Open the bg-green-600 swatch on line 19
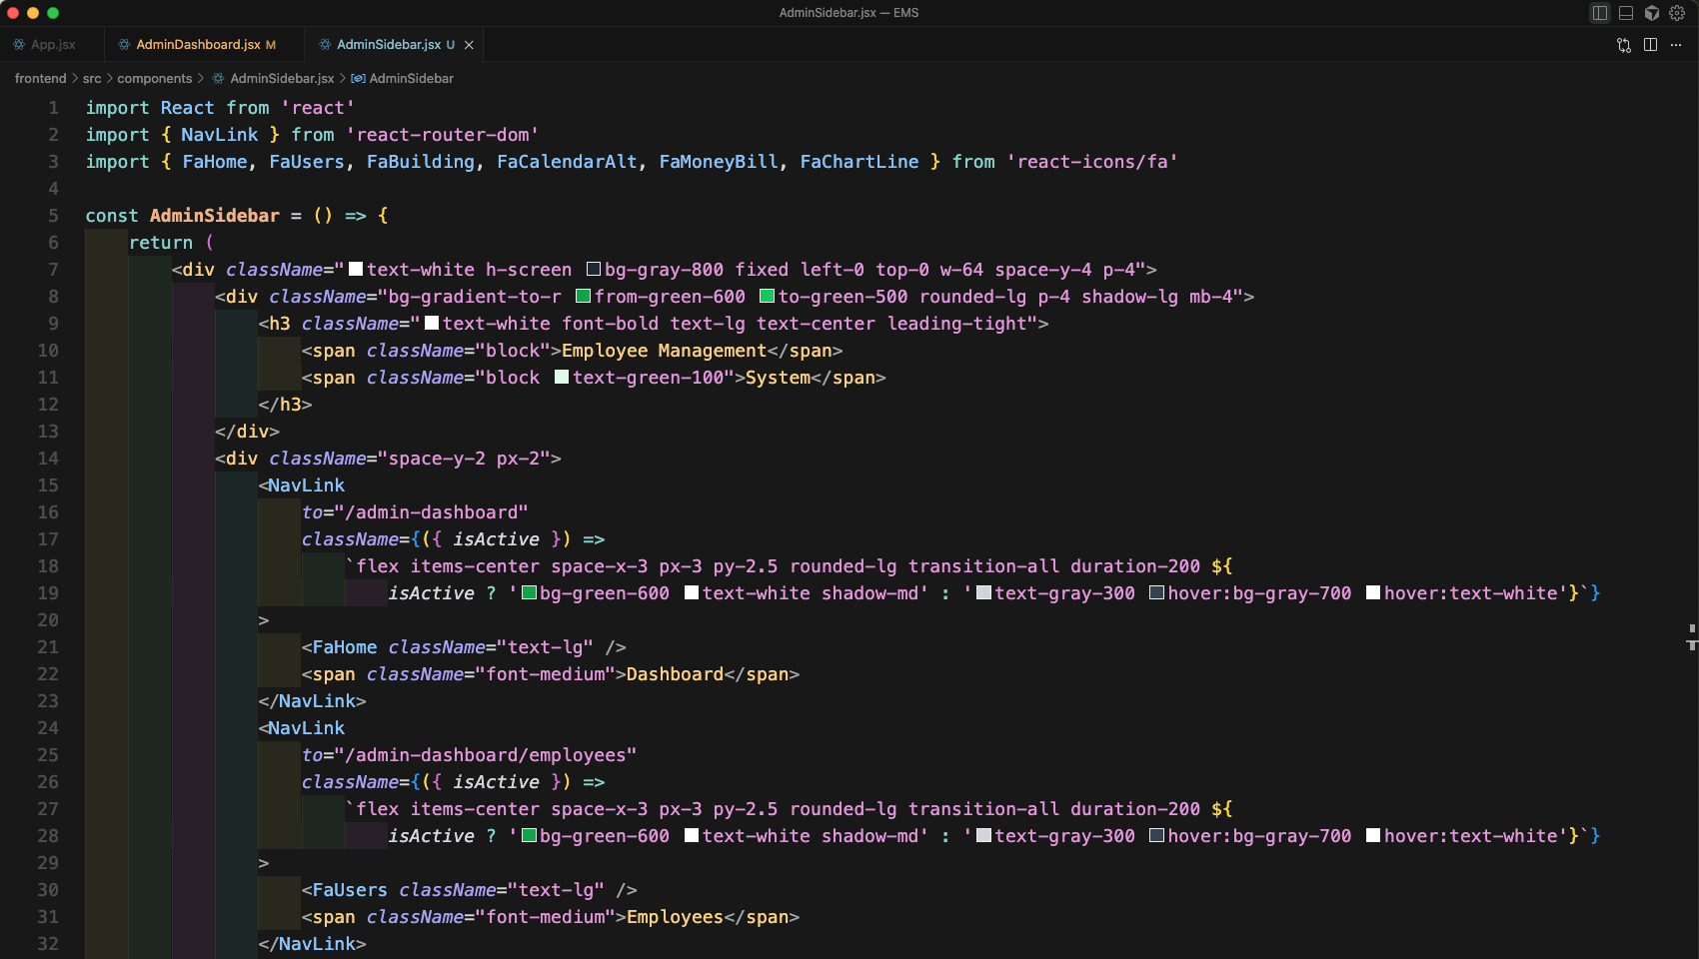Viewport: 1699px width, 959px height. (x=529, y=593)
